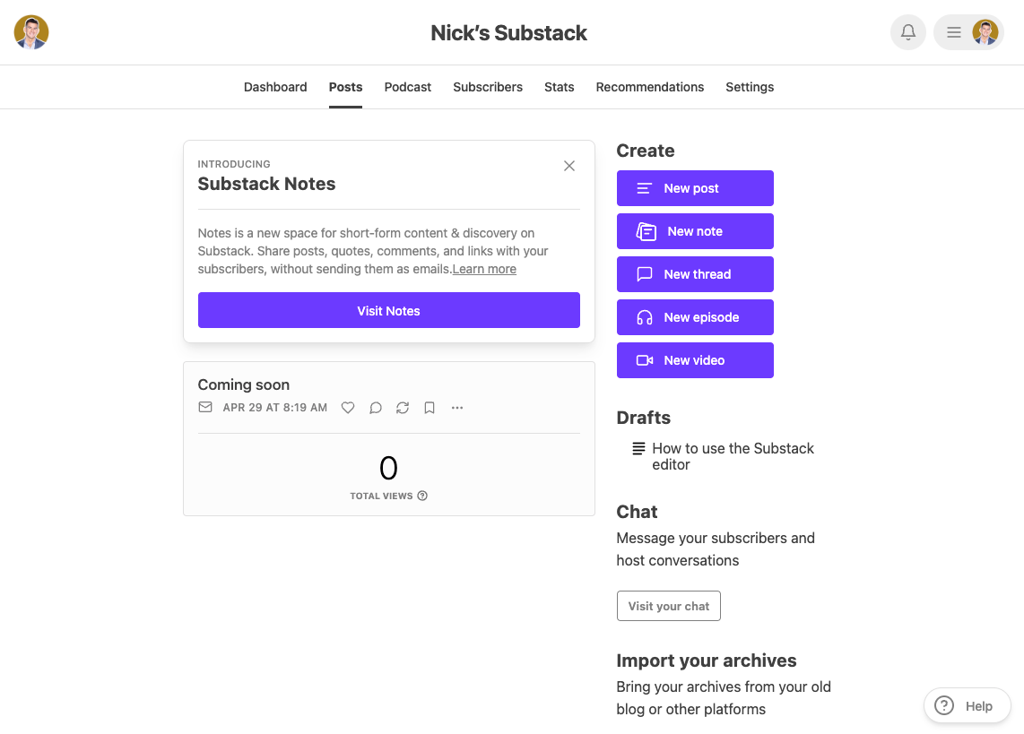Start a New episode
This screenshot has height=734, width=1024.
tap(695, 317)
